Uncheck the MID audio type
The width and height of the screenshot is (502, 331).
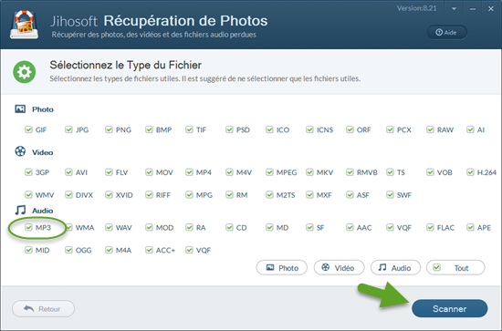[x=28, y=250]
